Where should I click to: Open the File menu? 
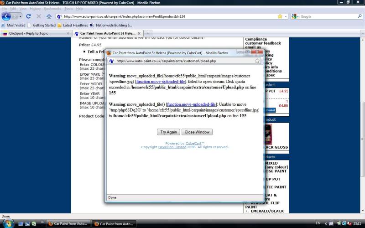[x=4, y=9]
